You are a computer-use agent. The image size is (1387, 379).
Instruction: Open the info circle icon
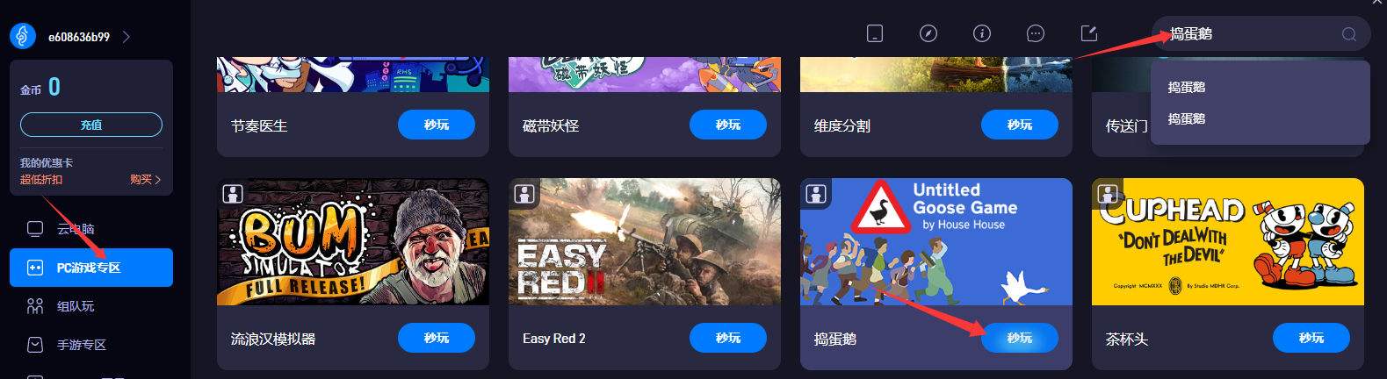(x=982, y=33)
